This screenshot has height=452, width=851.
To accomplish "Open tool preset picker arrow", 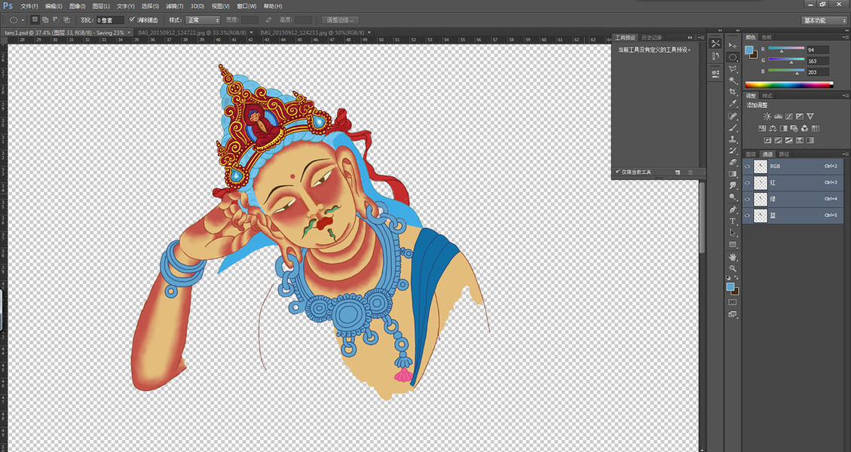I will click(23, 20).
